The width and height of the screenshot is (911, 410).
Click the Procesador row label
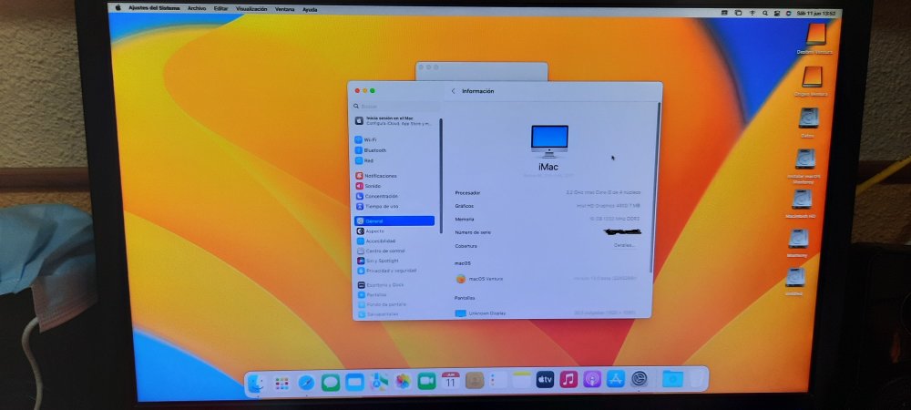[467, 193]
